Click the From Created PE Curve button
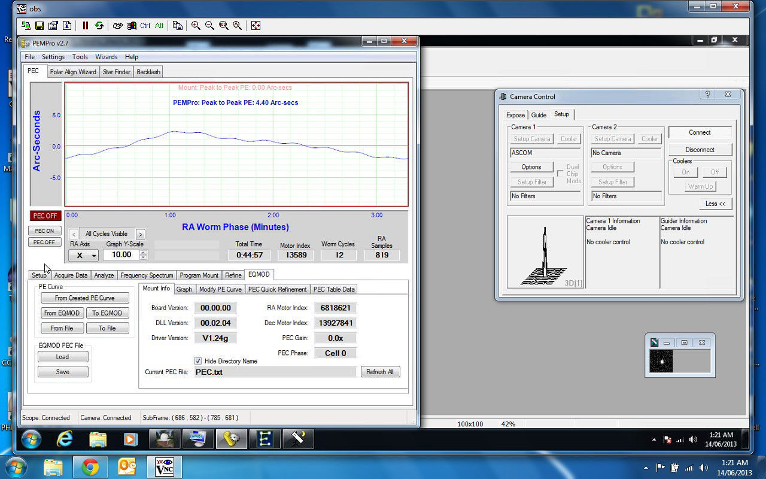 point(85,298)
